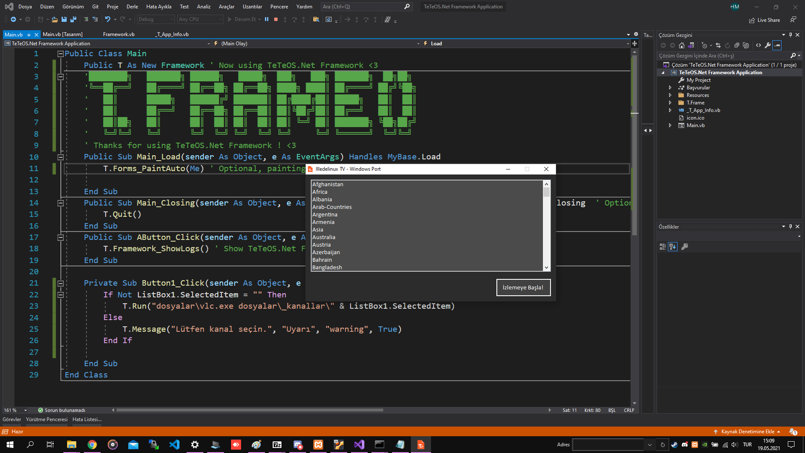805x453 pixels.
Task: Click the Open File folder icon
Action: pos(55,19)
